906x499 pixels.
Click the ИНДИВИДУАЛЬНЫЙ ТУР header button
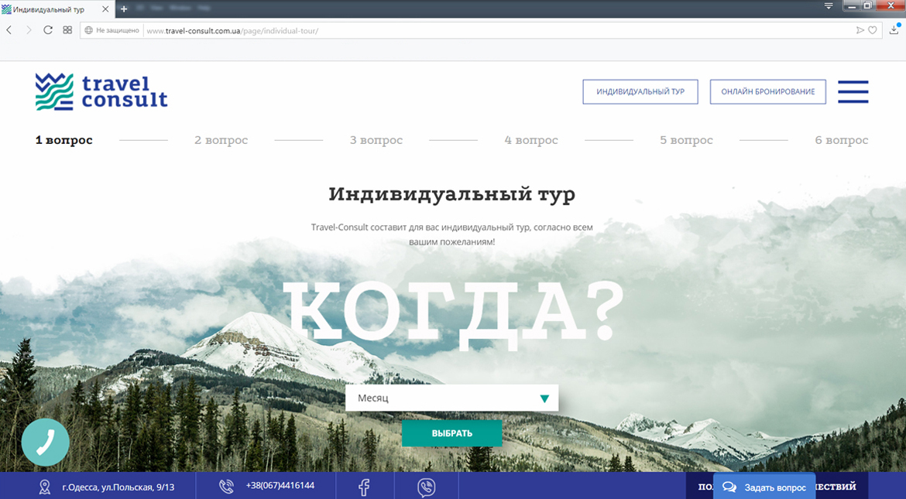[640, 91]
